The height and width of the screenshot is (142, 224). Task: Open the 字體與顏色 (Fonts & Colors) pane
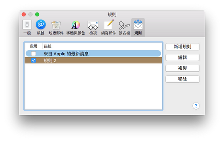76,27
